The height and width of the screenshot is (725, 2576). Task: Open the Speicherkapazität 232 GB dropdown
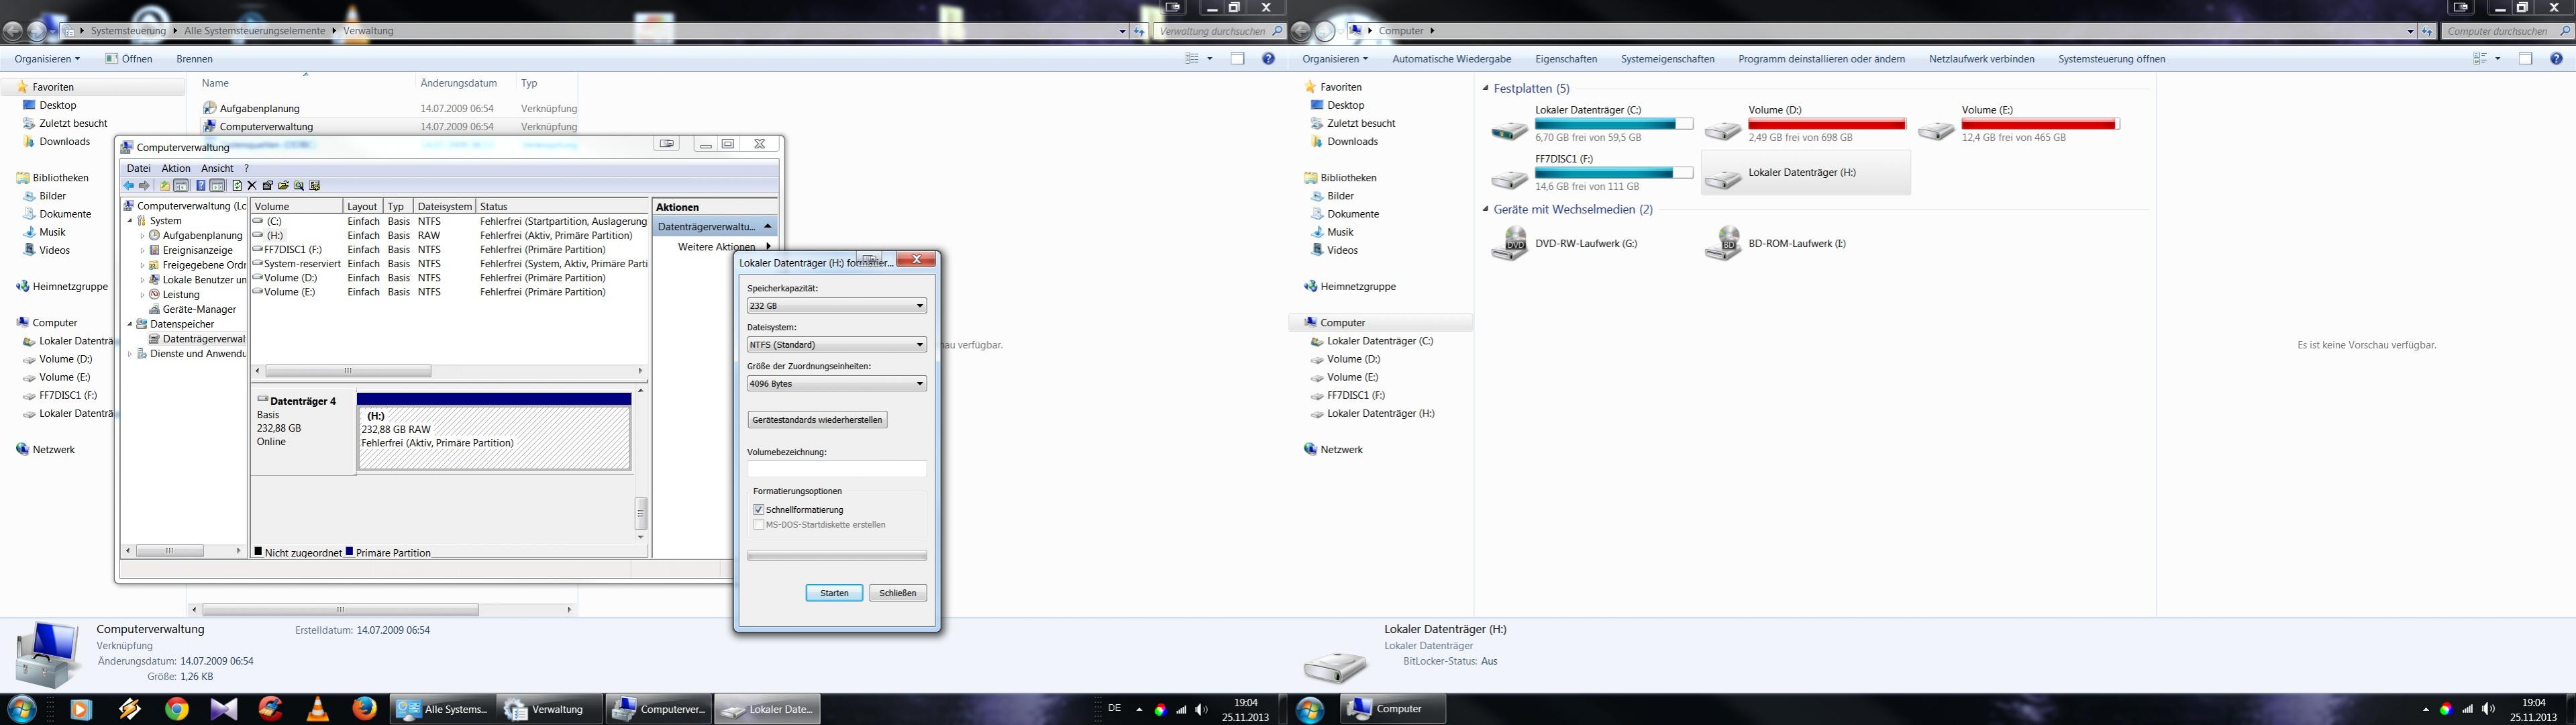pos(836,306)
